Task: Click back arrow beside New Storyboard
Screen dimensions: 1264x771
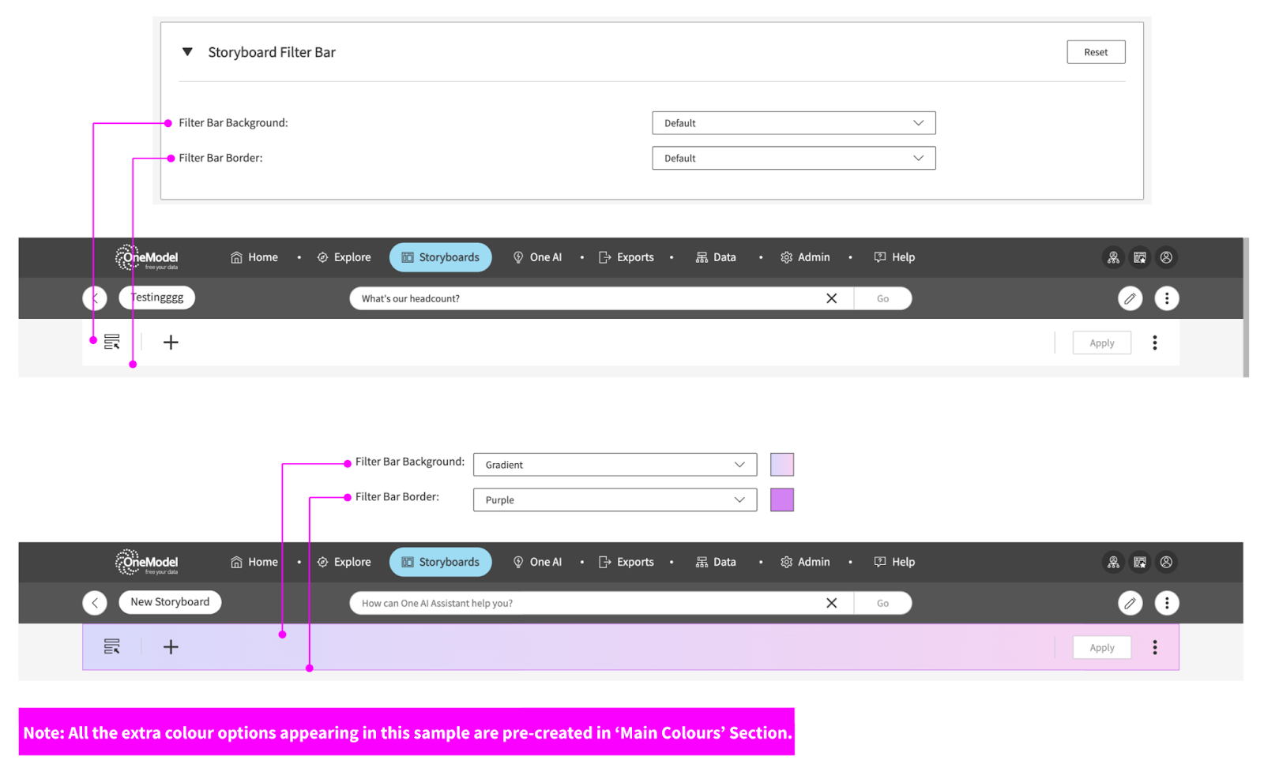Action: tap(95, 603)
